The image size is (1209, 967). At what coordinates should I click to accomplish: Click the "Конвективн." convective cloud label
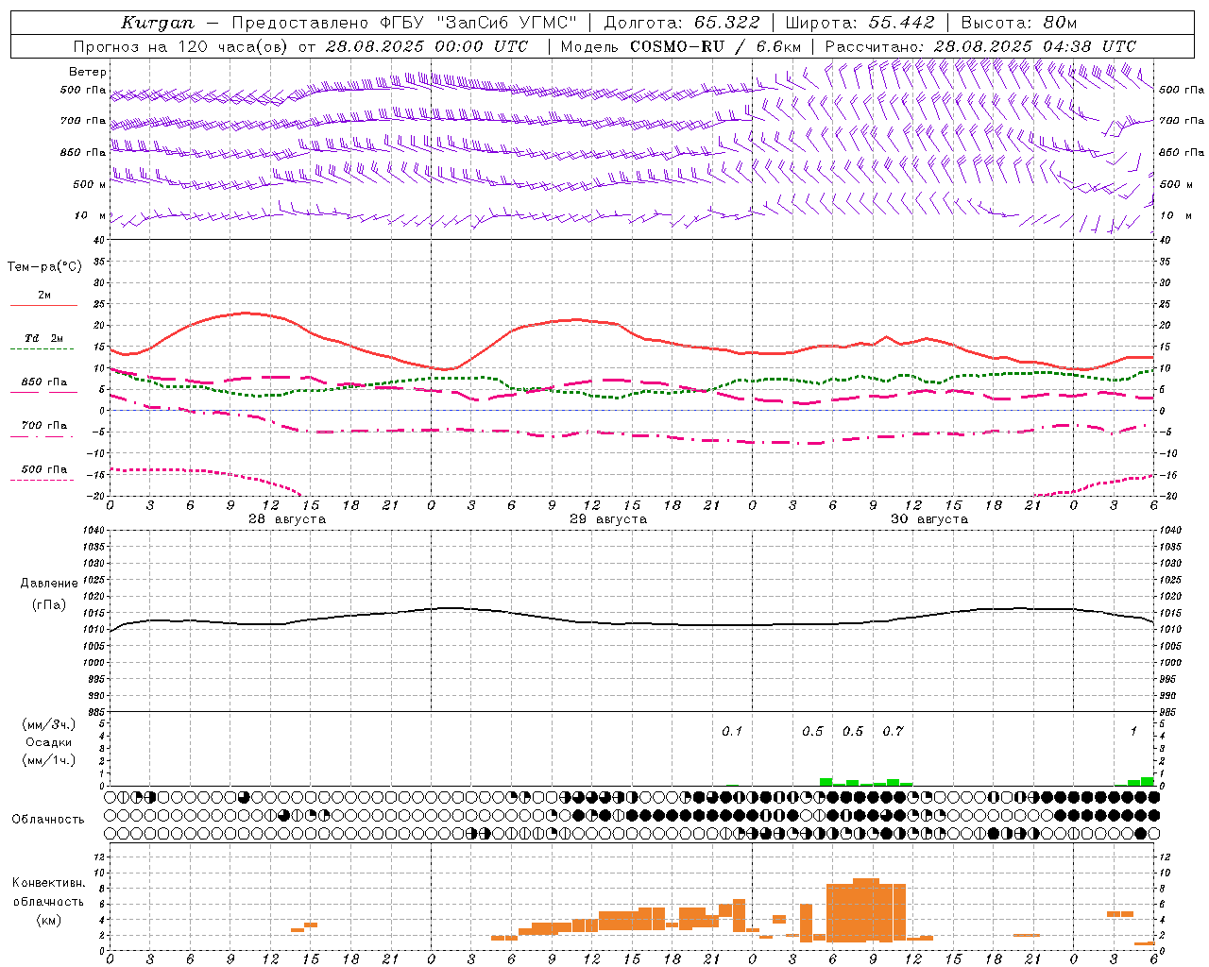point(49,883)
